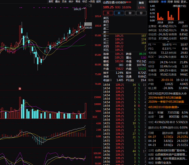Click the 涨 marker below the candlestick chart

pos(20,89)
